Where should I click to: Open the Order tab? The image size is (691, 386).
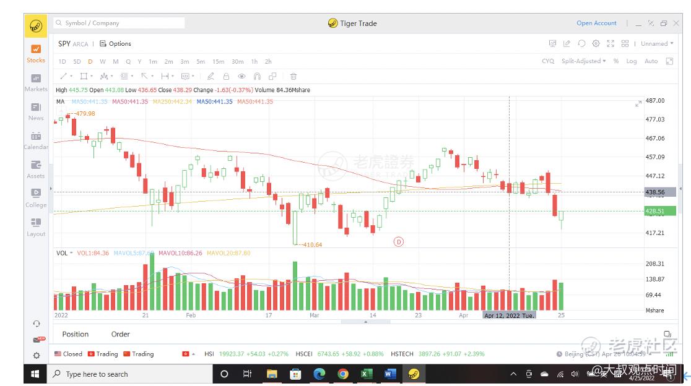120,334
